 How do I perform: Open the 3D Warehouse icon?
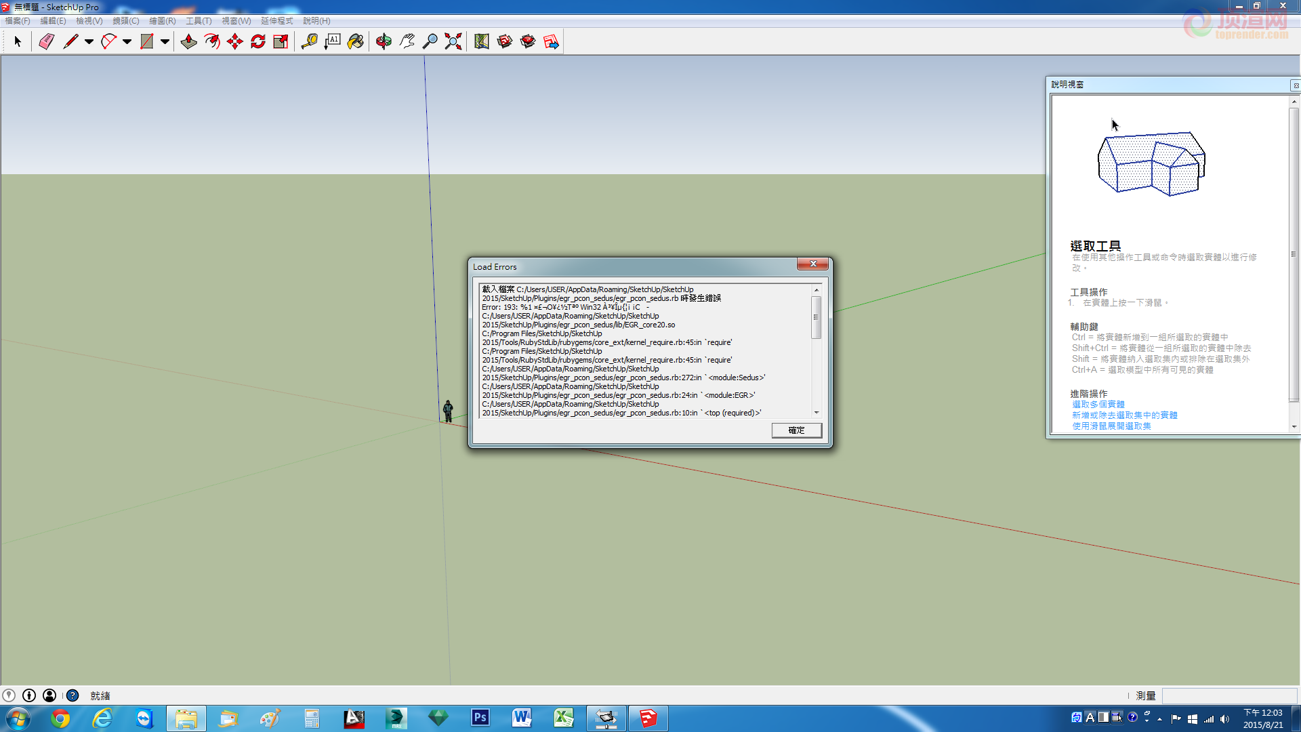(x=505, y=42)
